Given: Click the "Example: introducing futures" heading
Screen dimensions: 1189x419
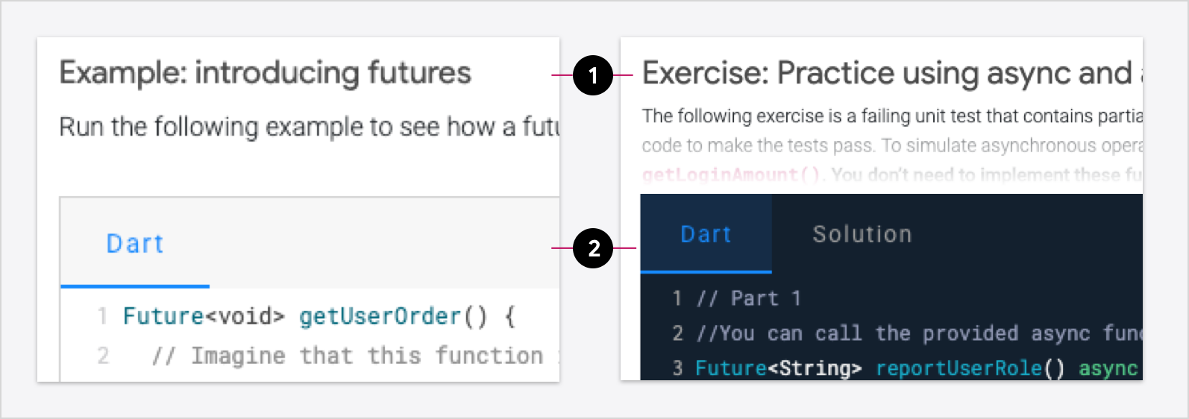Looking at the screenshot, I should click(x=266, y=73).
